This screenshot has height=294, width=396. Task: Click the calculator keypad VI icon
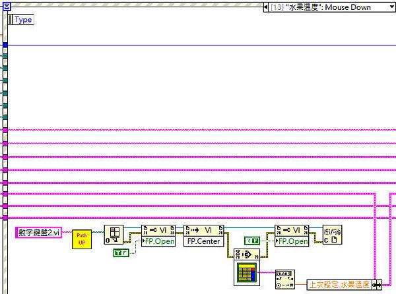(247, 273)
